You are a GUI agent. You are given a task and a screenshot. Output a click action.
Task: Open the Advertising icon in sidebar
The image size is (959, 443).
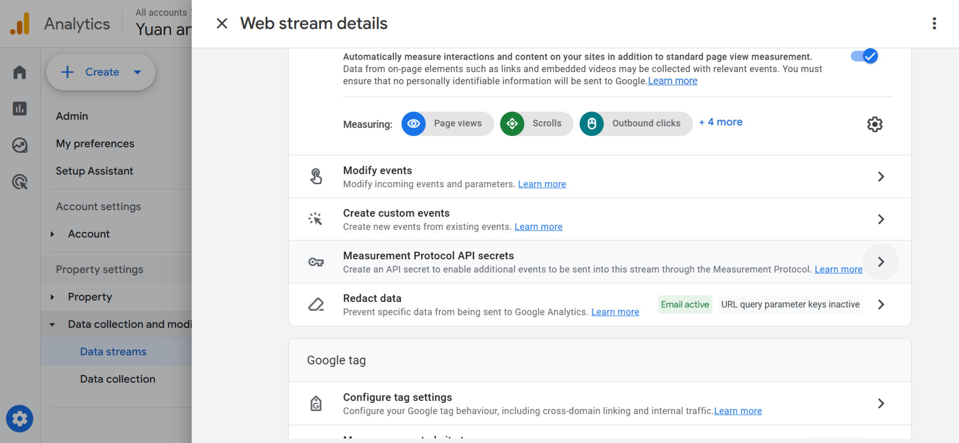pos(20,182)
